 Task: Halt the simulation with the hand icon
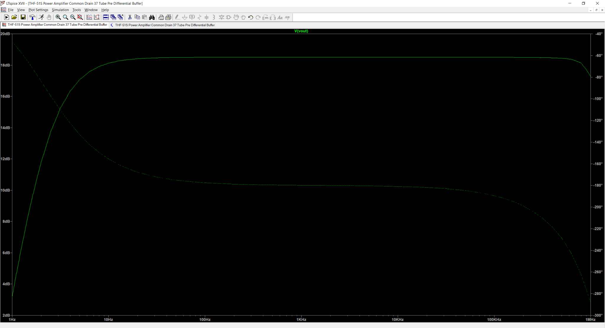[49, 17]
